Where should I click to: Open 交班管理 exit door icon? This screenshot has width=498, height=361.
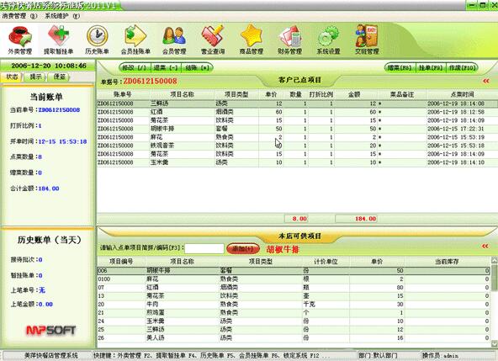tap(367, 40)
